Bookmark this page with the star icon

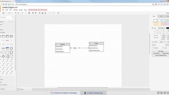point(153,4)
